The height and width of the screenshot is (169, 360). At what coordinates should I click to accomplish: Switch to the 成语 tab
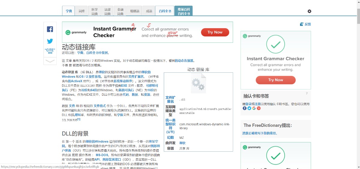coord(149,11)
